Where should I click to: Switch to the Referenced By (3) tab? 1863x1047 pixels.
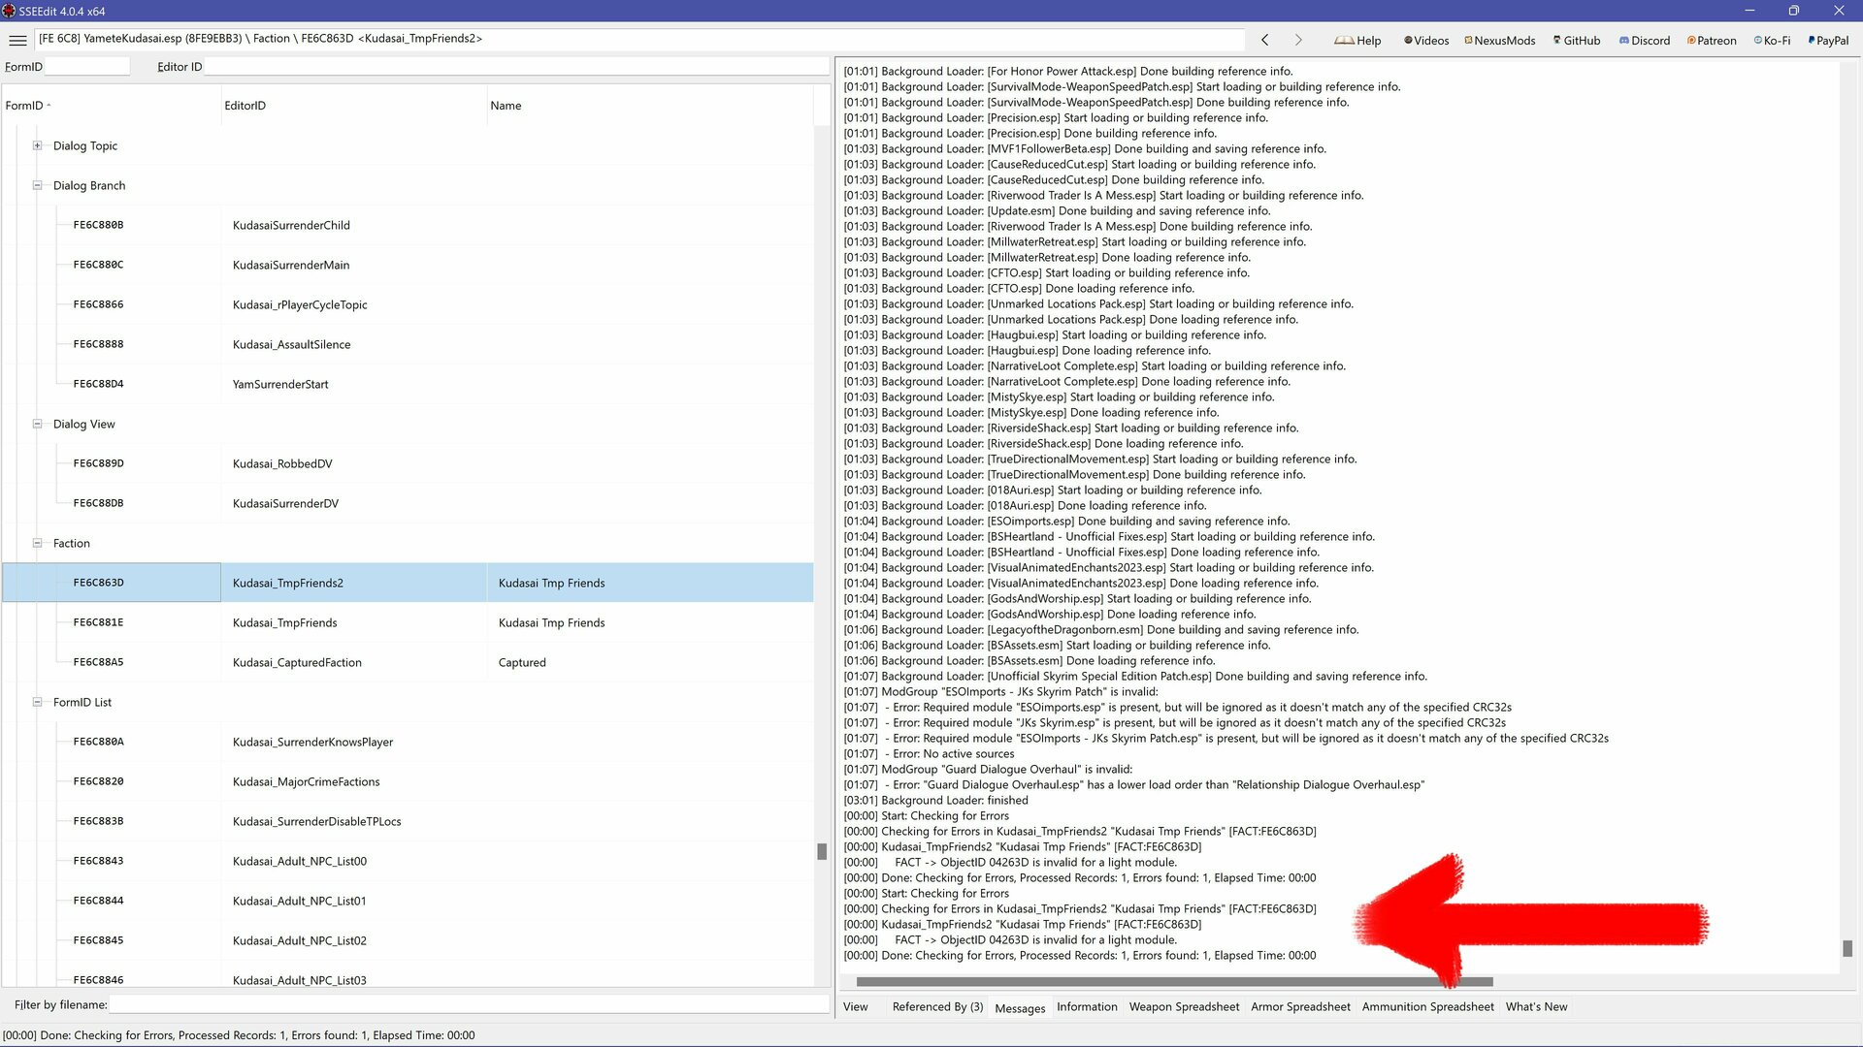click(x=937, y=1007)
